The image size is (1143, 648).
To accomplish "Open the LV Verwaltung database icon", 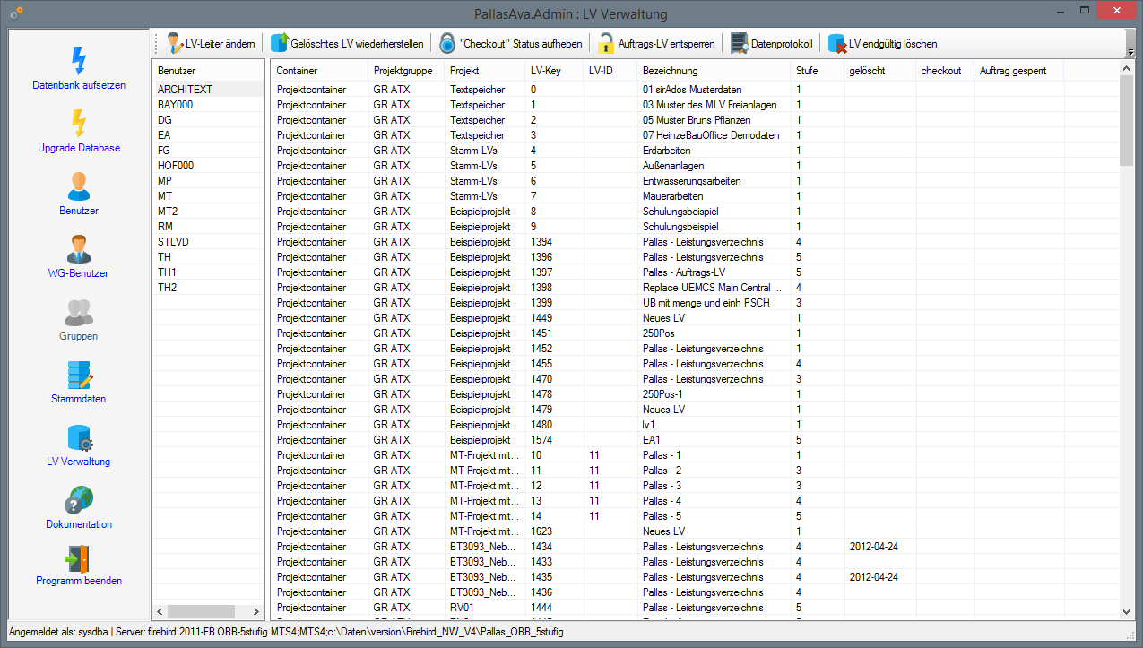I will pos(79,437).
